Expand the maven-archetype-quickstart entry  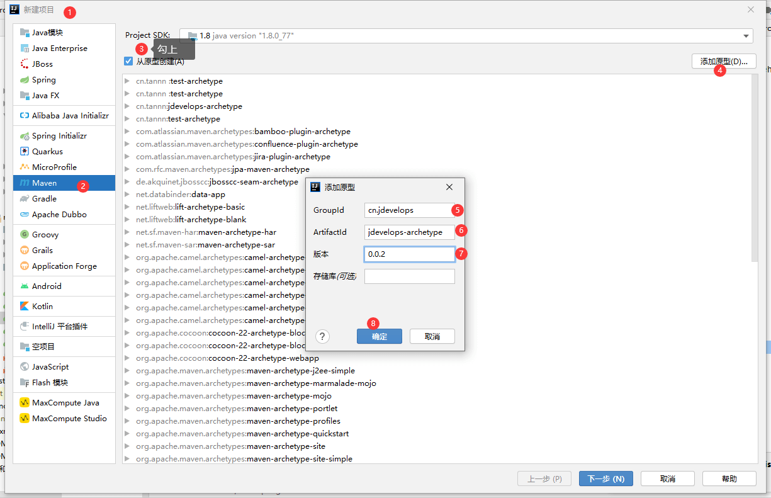click(x=128, y=434)
